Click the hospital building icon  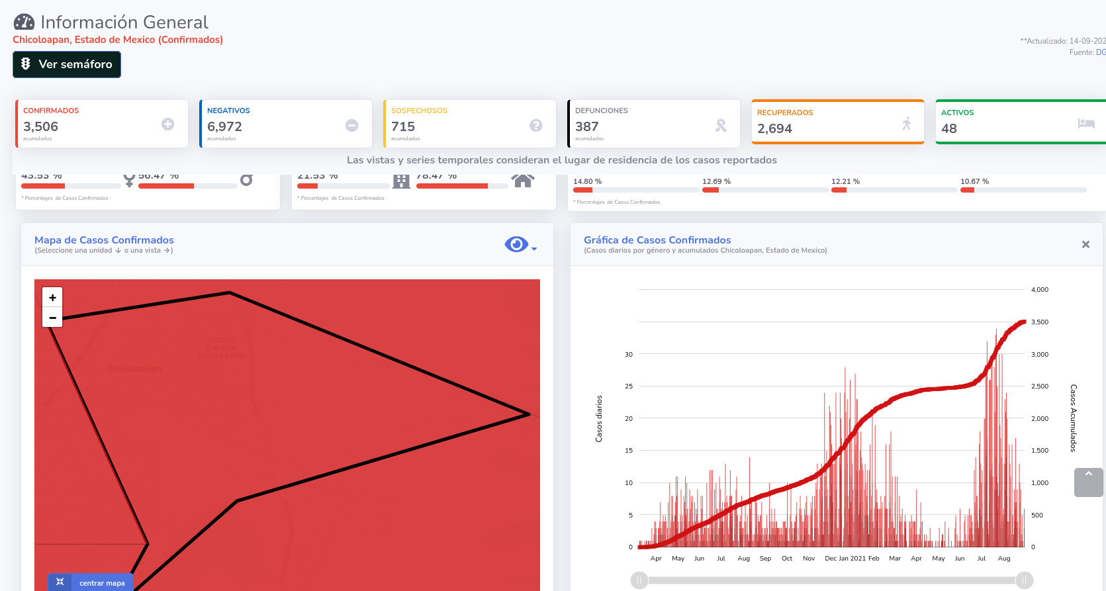pyautogui.click(x=402, y=180)
